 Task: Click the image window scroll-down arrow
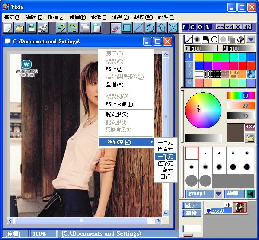point(166,213)
